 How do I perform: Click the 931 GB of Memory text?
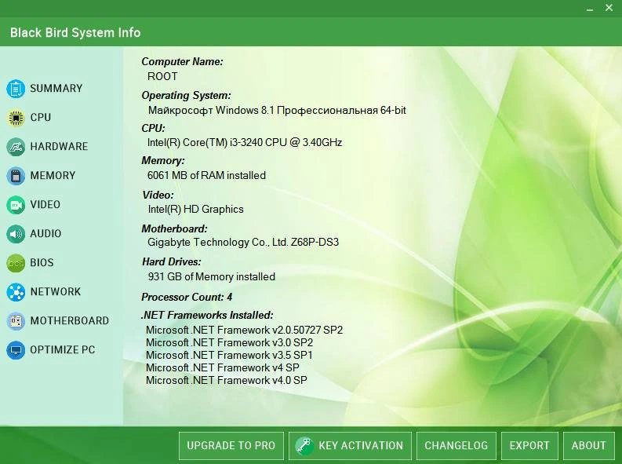[212, 276]
